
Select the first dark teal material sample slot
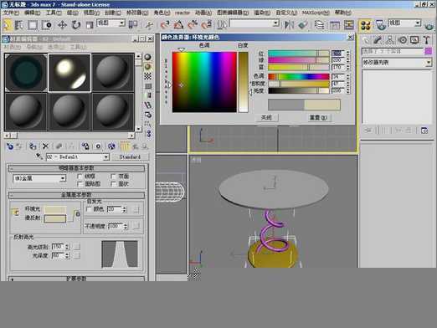coord(26,73)
